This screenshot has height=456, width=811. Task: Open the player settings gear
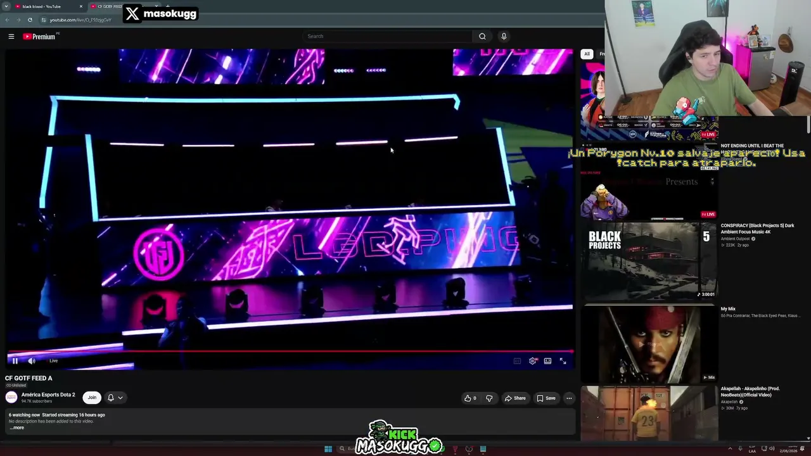coord(532,361)
